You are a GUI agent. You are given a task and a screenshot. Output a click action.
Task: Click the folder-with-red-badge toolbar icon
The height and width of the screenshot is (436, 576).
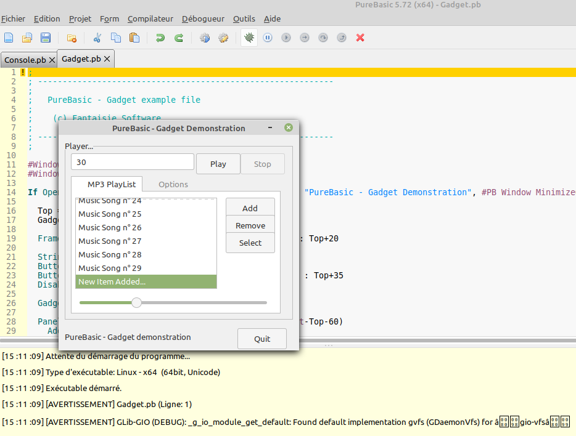coord(72,38)
